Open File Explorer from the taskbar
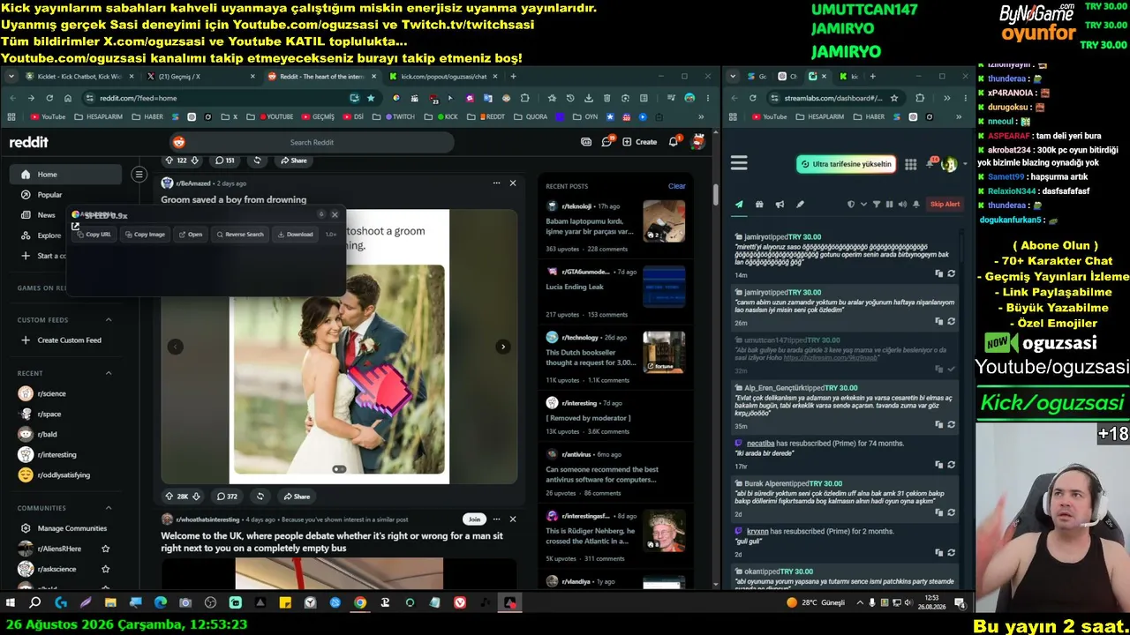Viewport: 1130px width, 635px height. (110, 603)
